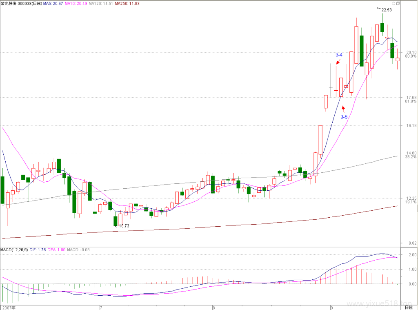Click the 17.68 61.8% retracement level label
The height and width of the screenshot is (310, 418).
click(411, 99)
